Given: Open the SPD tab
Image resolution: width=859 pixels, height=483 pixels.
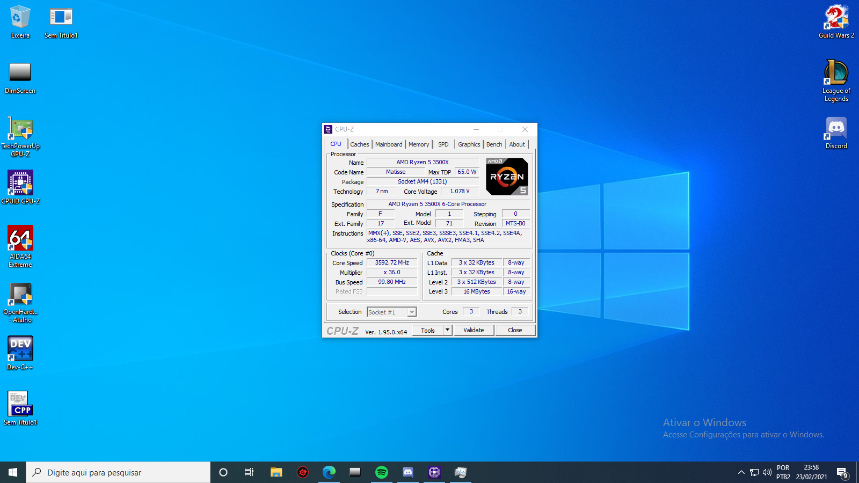Looking at the screenshot, I should pos(443,144).
